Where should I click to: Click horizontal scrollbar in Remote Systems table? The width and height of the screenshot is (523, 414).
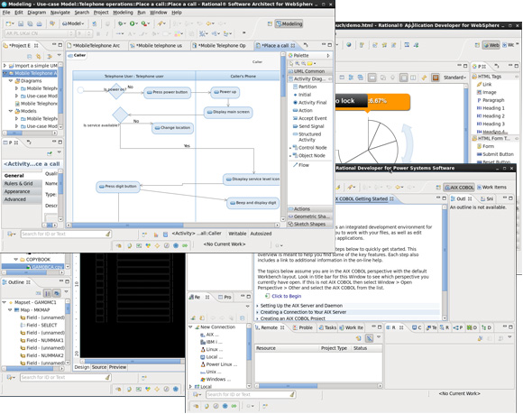tap(318, 386)
